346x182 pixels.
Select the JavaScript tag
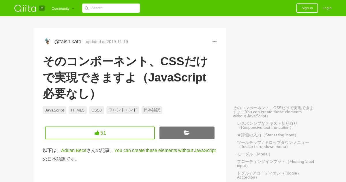(54, 110)
